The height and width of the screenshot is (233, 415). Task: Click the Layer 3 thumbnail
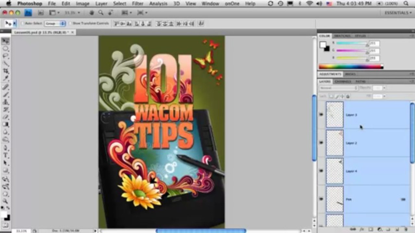(x=335, y=115)
